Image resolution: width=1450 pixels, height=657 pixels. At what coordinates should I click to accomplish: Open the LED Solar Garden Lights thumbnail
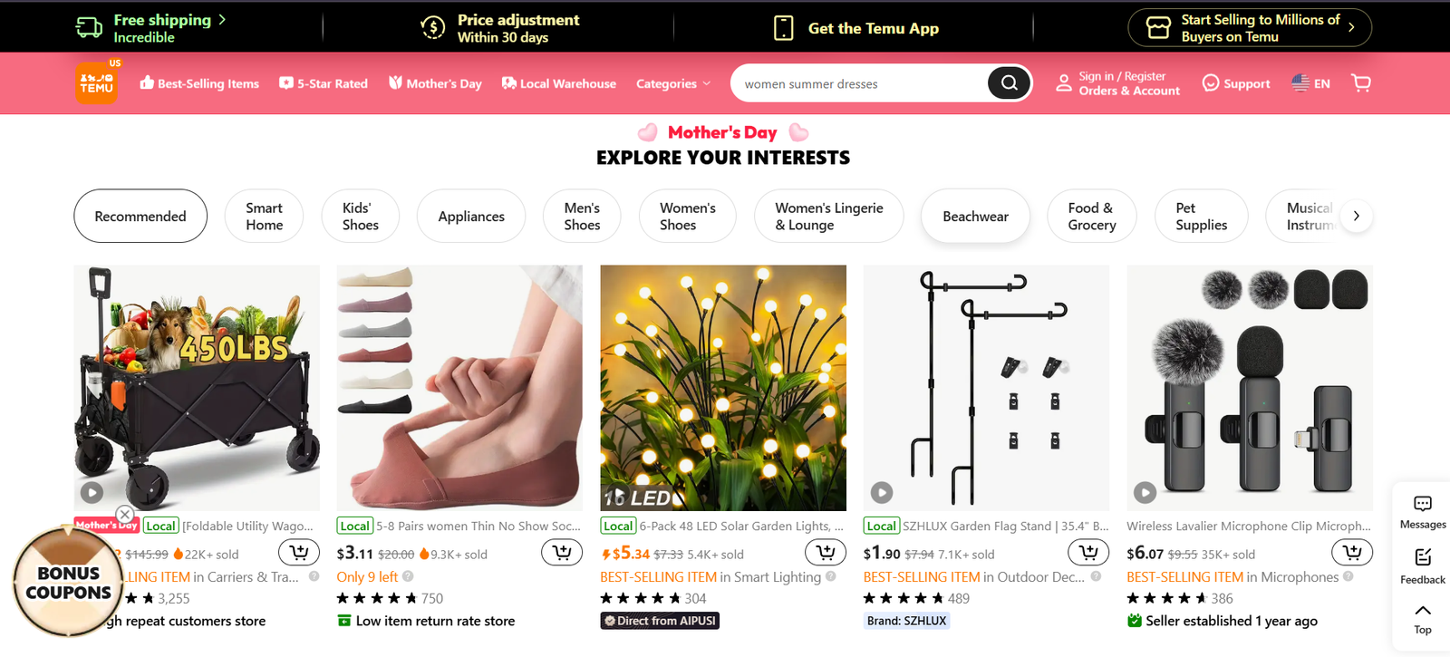(x=723, y=388)
